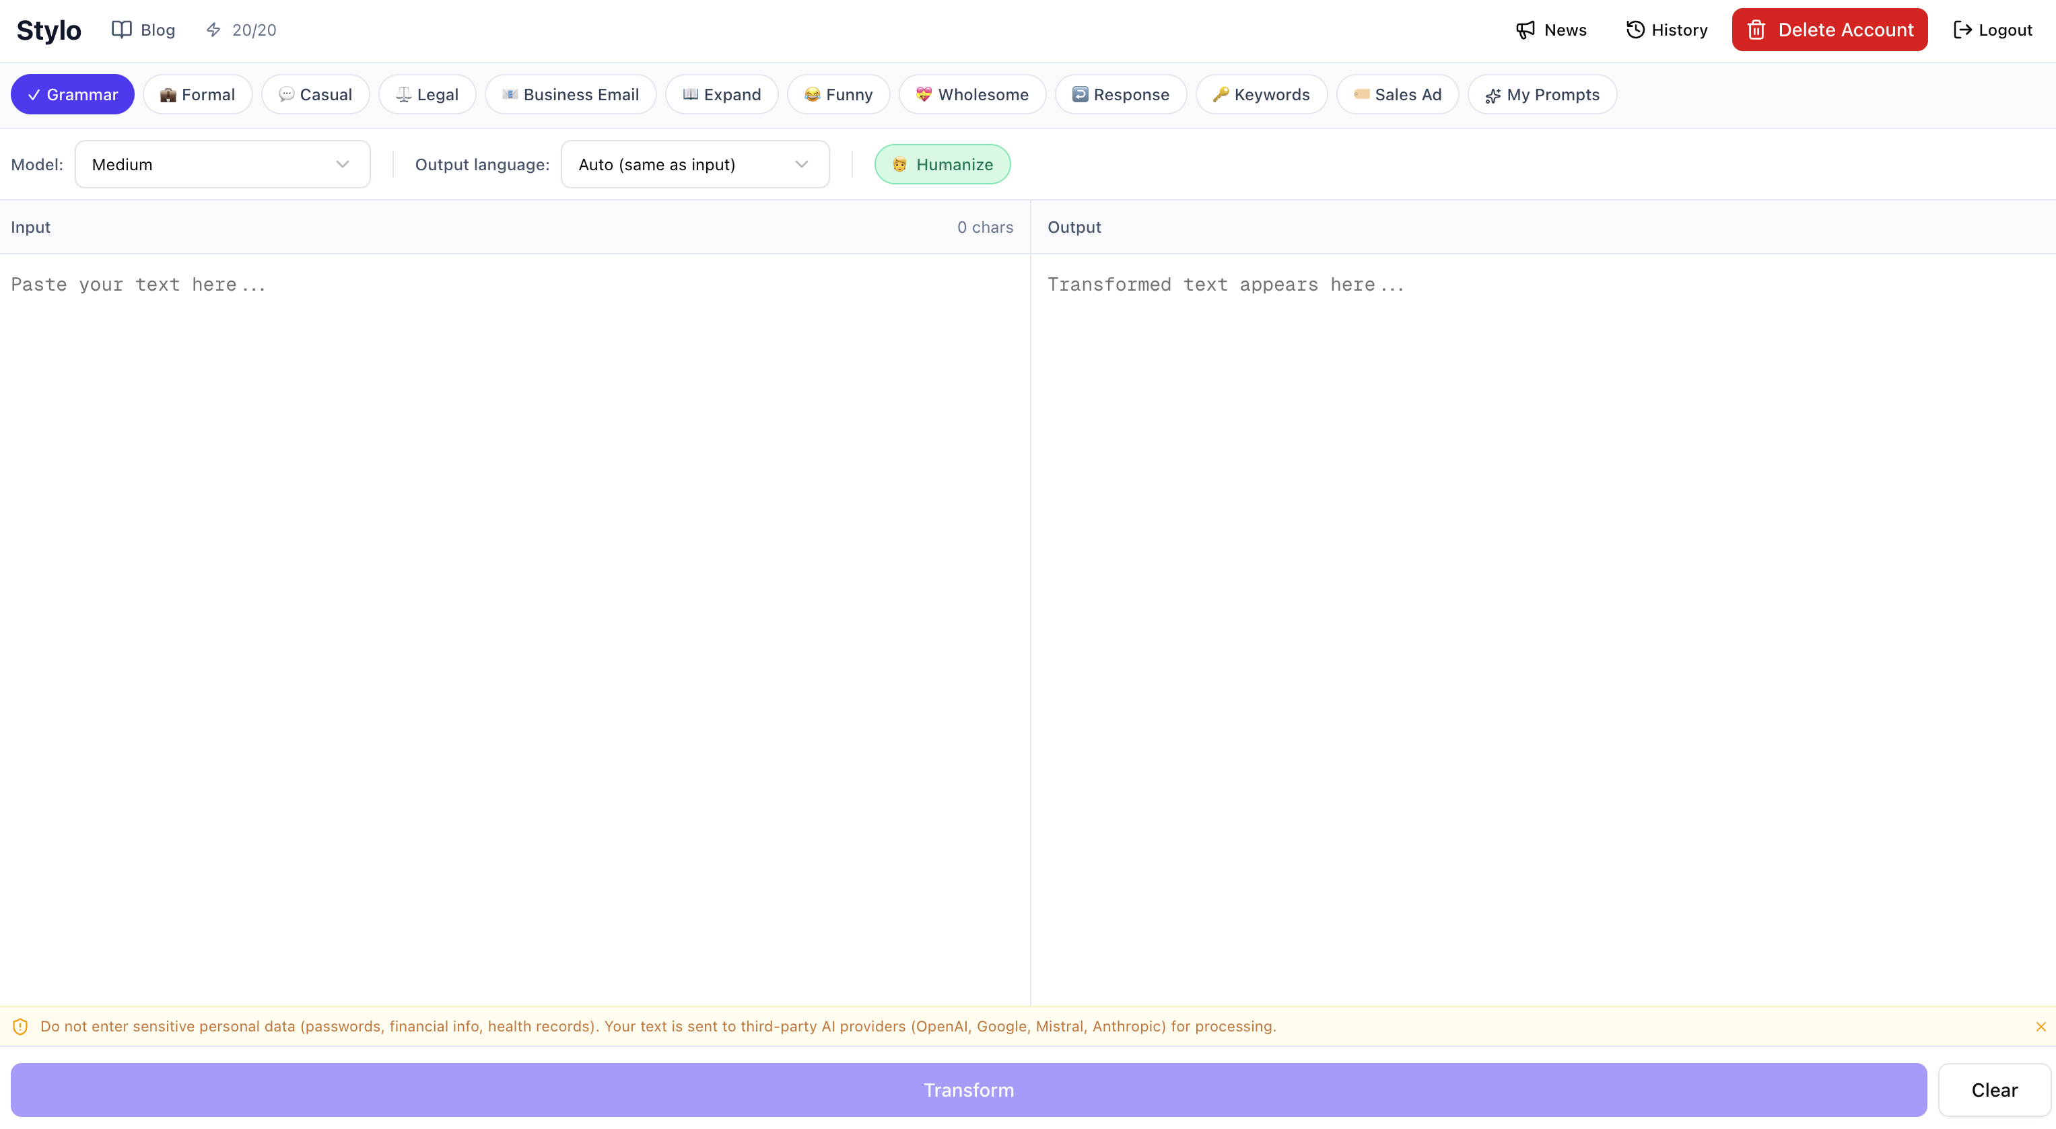Open News via the megaphone icon
This screenshot has width=2056, height=1129.
click(x=1526, y=30)
